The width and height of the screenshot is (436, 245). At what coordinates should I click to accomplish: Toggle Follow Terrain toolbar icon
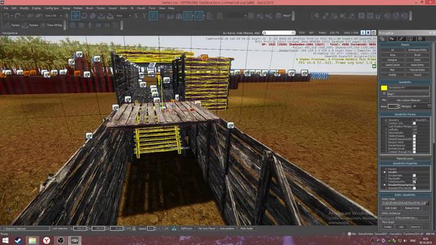[170, 16]
